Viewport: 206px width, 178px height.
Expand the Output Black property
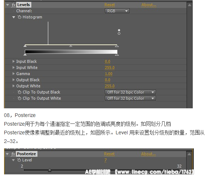13,79
